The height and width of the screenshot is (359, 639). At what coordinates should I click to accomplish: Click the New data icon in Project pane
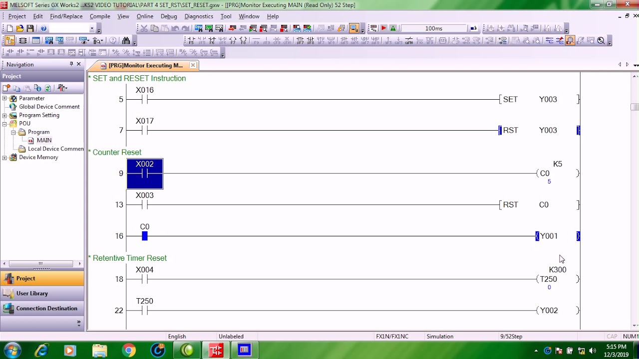coord(6,88)
